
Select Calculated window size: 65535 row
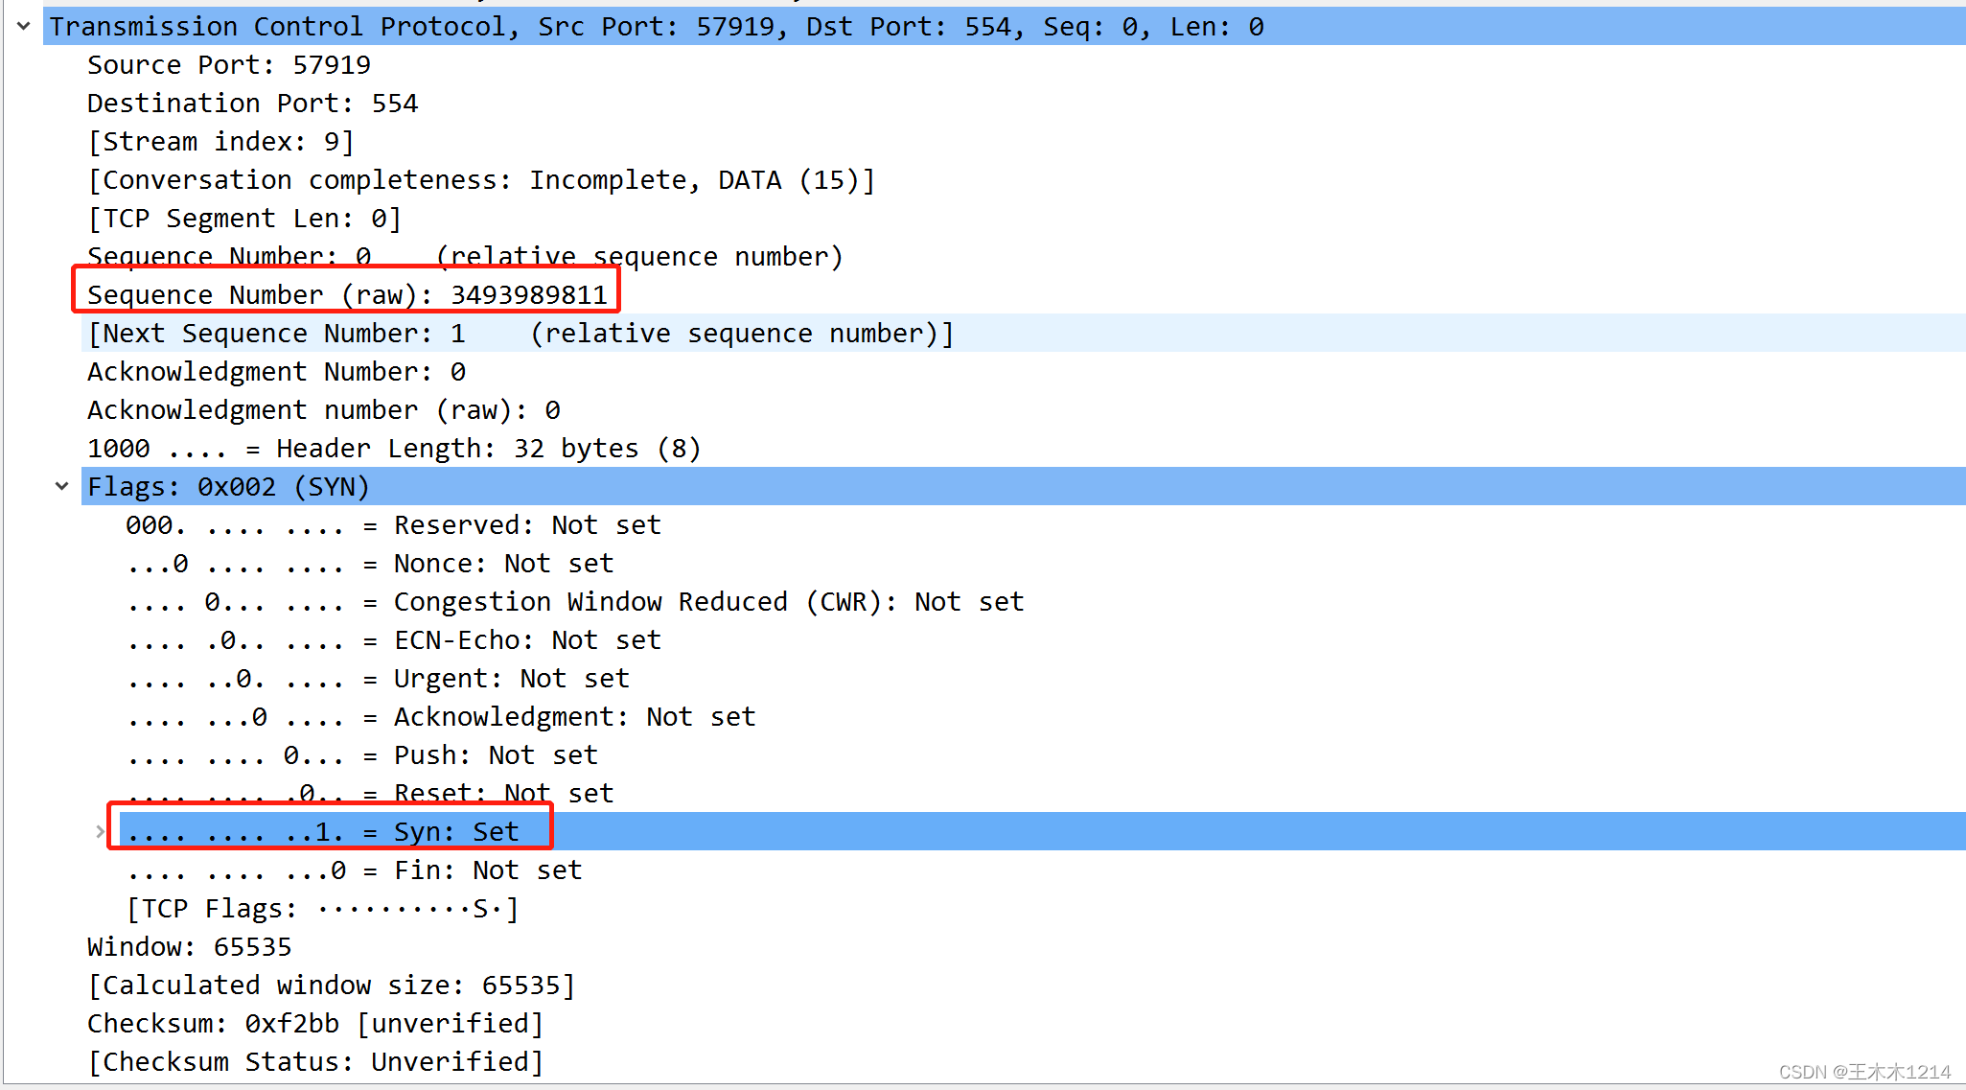click(x=332, y=986)
